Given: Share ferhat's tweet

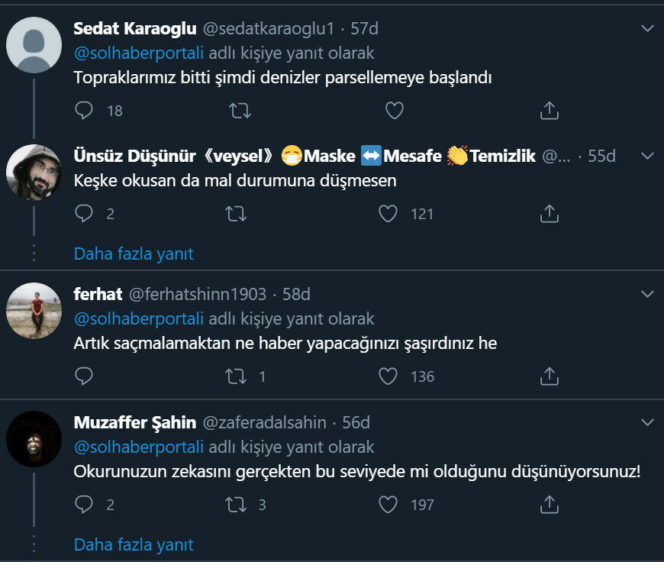Looking at the screenshot, I should pos(550,376).
